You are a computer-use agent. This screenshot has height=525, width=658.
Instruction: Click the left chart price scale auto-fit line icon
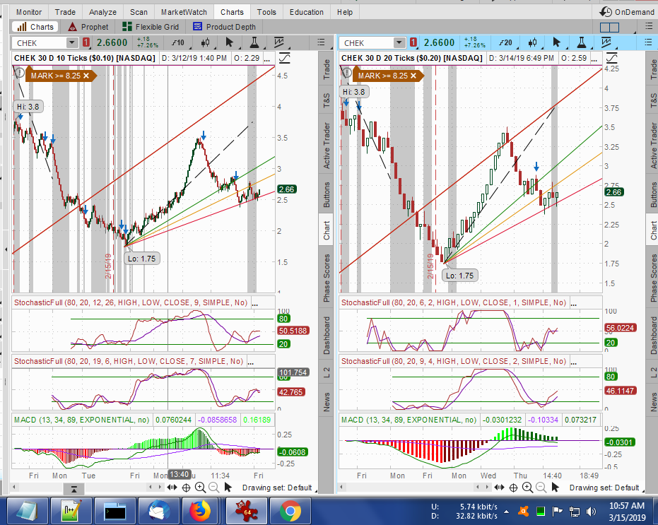284,58
